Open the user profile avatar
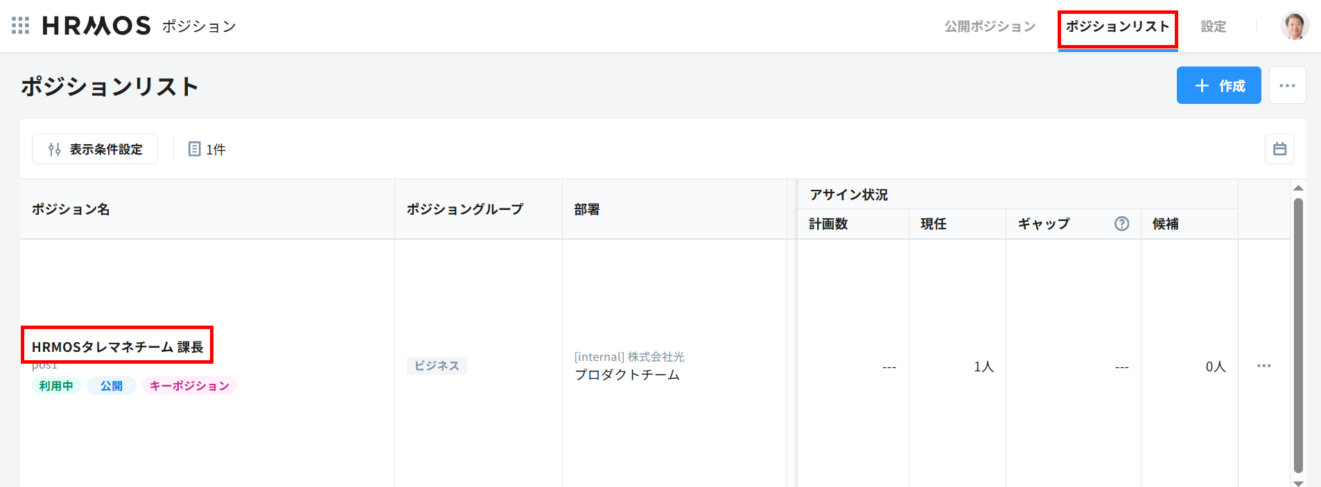This screenshot has width=1321, height=487. (x=1294, y=26)
